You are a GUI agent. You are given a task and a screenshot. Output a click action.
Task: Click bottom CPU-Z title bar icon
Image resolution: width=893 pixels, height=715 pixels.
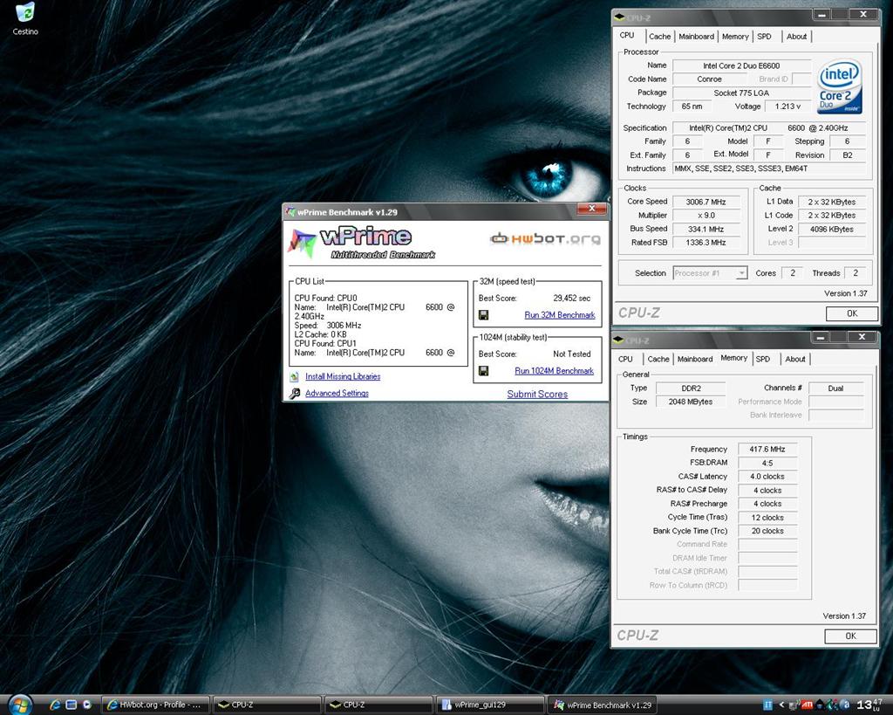618,340
